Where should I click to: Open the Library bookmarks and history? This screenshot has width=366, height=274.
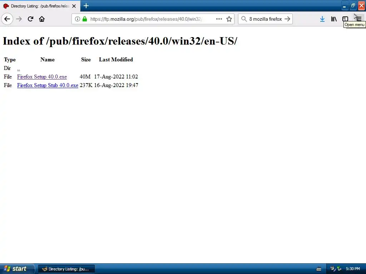(x=334, y=19)
